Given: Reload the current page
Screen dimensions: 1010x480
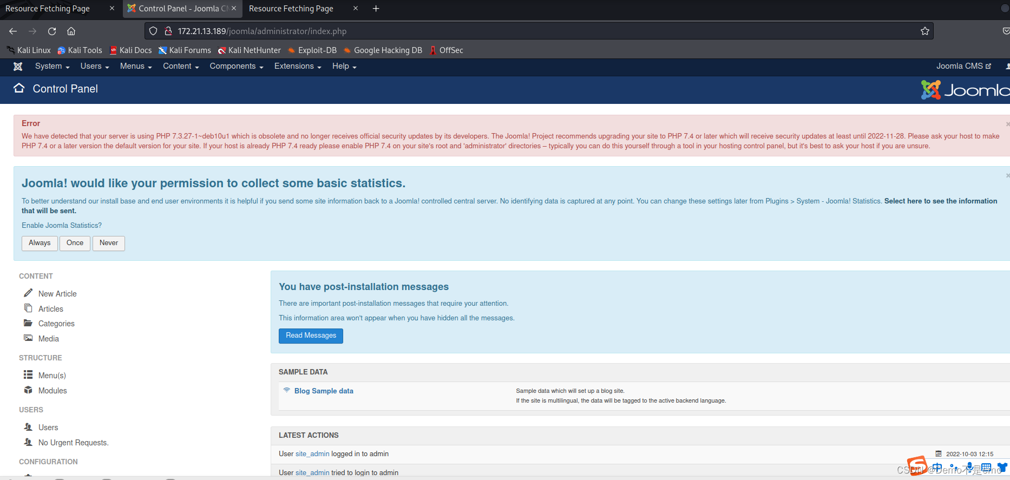Looking at the screenshot, I should pos(52,31).
